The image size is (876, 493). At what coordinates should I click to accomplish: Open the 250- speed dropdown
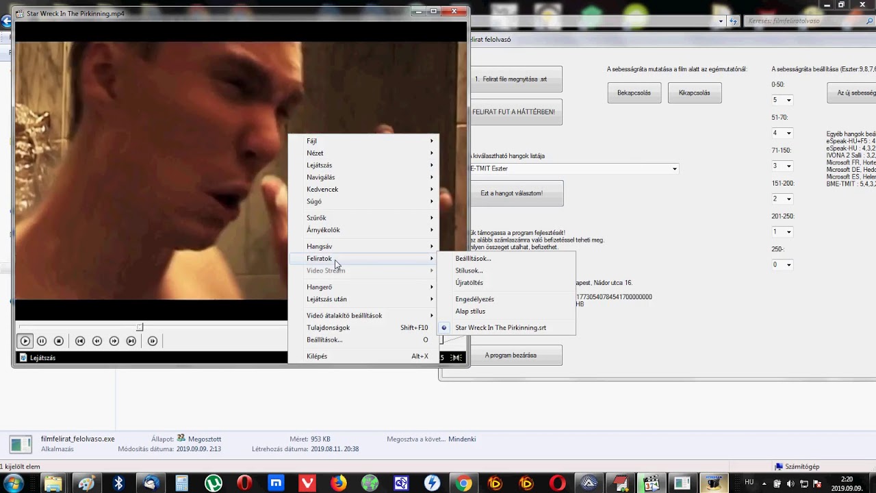tap(788, 265)
